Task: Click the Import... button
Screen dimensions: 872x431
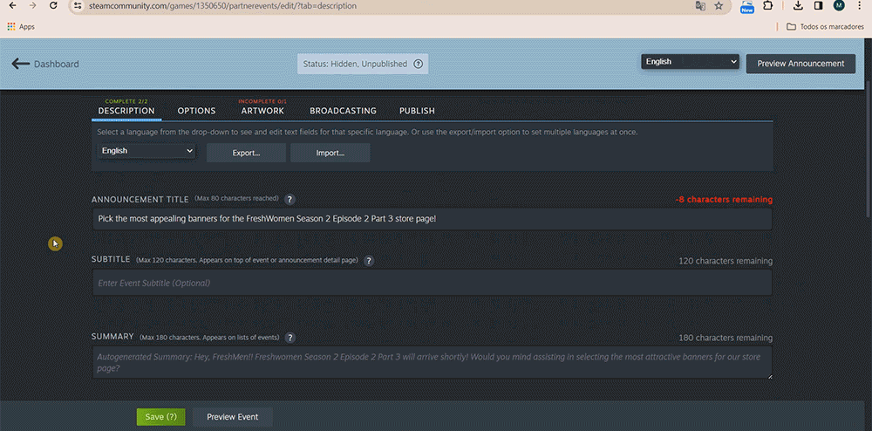Action: [330, 153]
